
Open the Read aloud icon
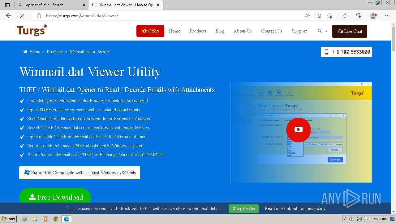point(307,16)
